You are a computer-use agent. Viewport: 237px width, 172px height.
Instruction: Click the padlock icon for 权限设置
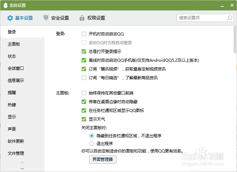(x=82, y=18)
